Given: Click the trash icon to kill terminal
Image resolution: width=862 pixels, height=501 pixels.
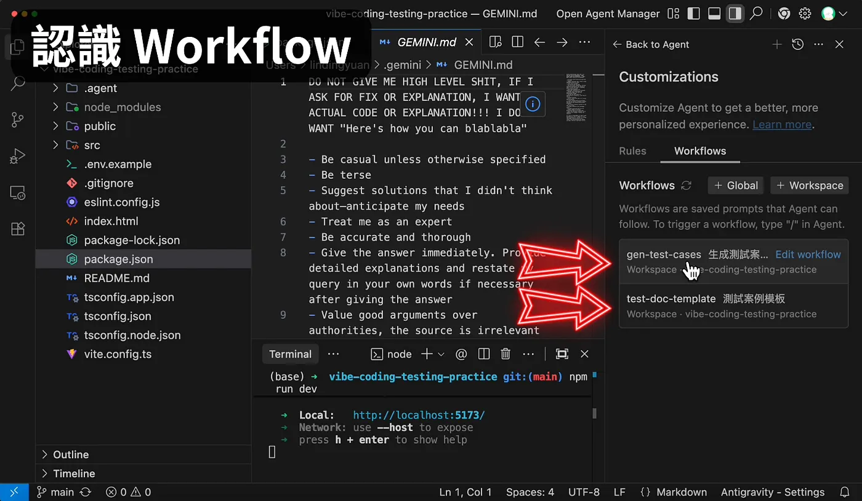Looking at the screenshot, I should 506,354.
